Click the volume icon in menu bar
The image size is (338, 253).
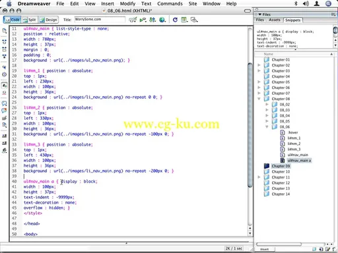(x=306, y=4)
